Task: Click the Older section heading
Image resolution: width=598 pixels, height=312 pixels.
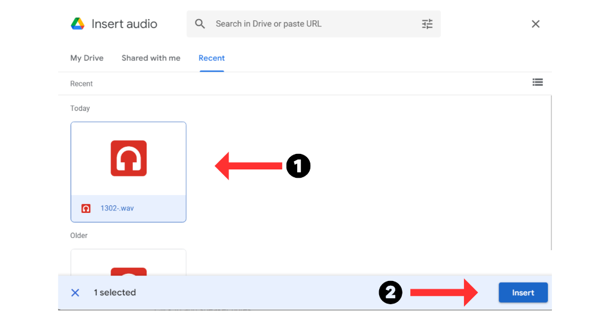Action: click(79, 236)
